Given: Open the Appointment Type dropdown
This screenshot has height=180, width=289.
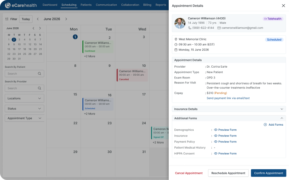Looking at the screenshot, I should point(24,118).
